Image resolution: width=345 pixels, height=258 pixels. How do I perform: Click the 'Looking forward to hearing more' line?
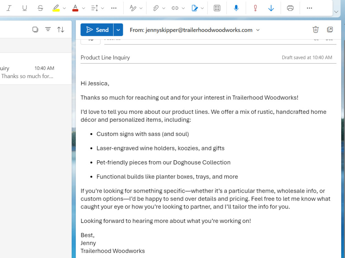click(166, 221)
